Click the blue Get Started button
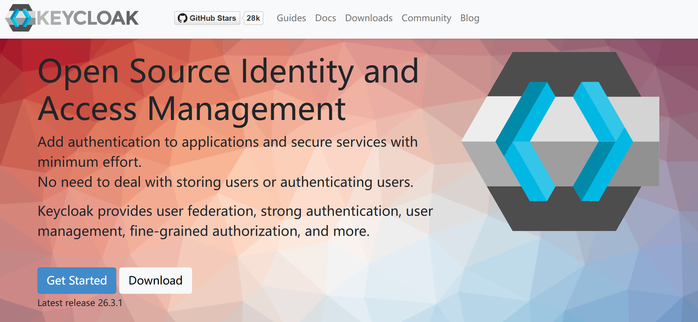 click(77, 280)
